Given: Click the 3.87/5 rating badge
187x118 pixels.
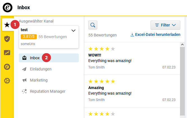Looking at the screenshot, I should (29, 37).
